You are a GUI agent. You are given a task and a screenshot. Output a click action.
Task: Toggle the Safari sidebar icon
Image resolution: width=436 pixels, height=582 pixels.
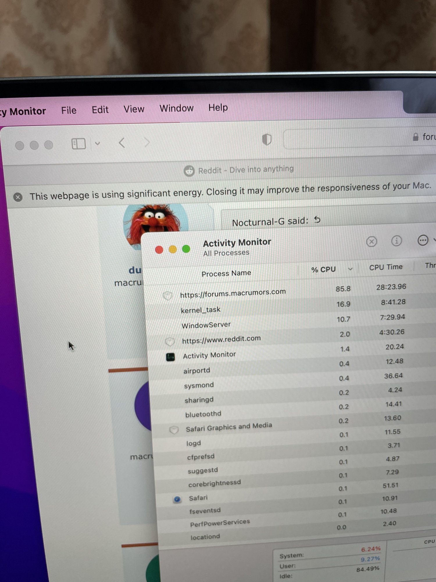click(x=78, y=144)
